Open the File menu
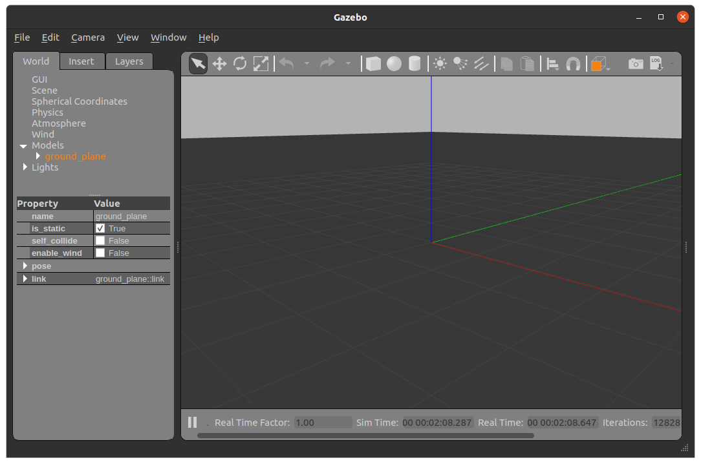 click(22, 37)
